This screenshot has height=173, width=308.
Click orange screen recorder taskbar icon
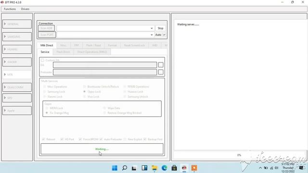(194, 168)
